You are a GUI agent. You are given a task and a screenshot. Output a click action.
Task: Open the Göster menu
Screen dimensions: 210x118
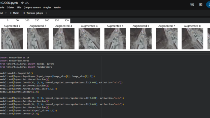click(x=10, y=7)
